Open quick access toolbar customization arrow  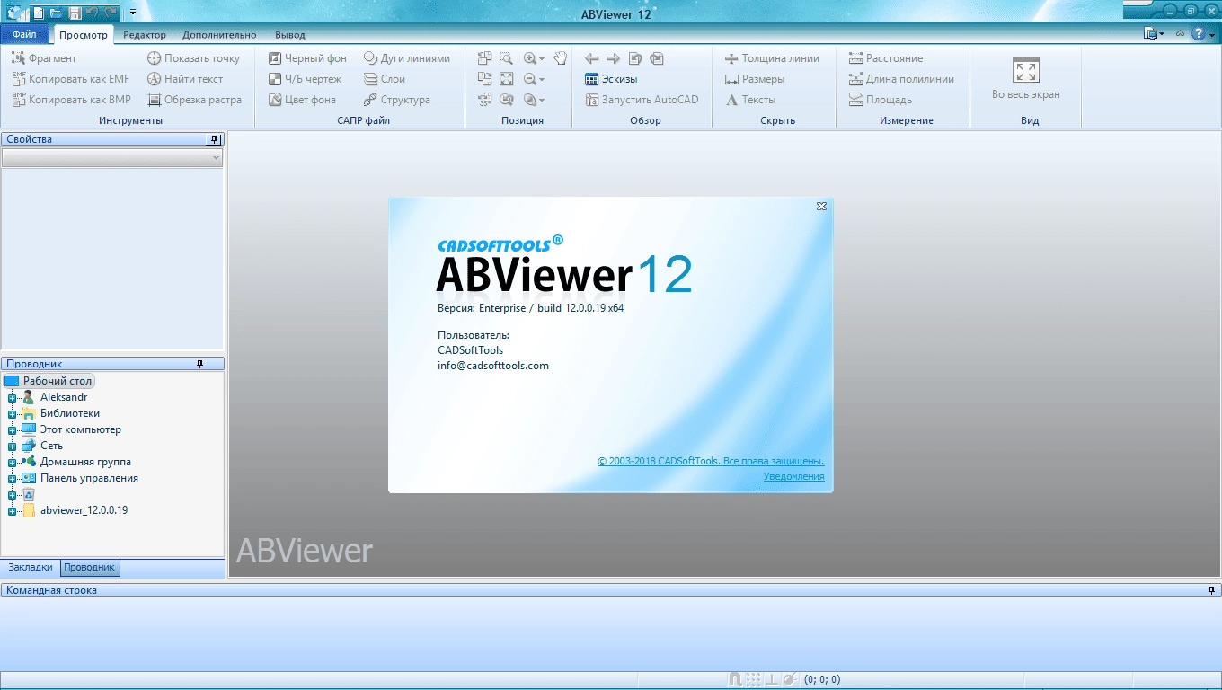(133, 13)
